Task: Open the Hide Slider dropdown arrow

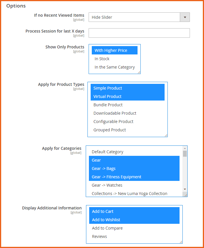Action: pos(185,17)
